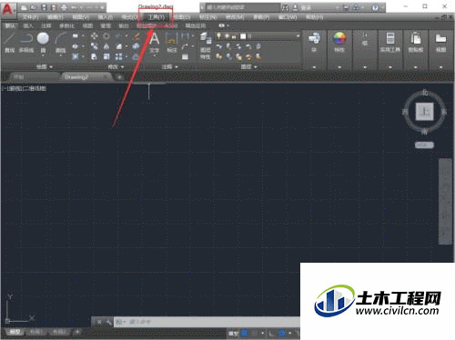Open the Tools (工具) menu
The image size is (455, 340).
157,17
